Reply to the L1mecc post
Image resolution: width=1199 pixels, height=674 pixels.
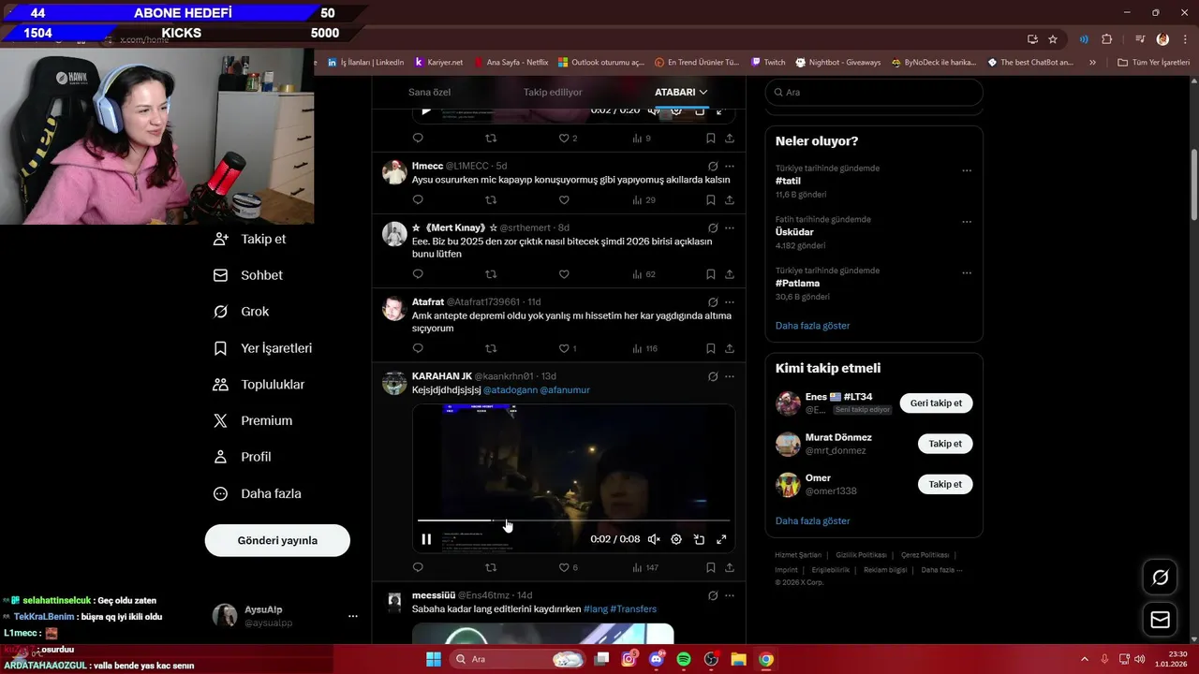(418, 199)
